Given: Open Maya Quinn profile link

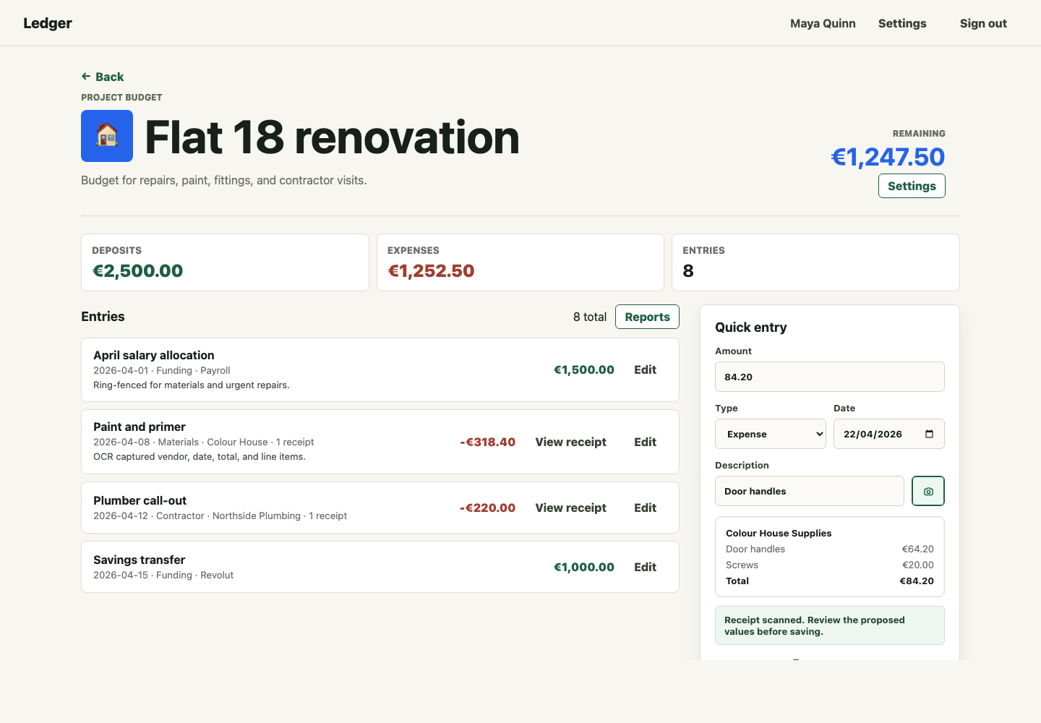Looking at the screenshot, I should point(822,23).
